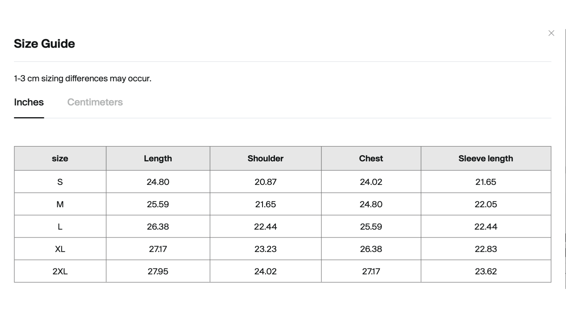The height and width of the screenshot is (318, 566).
Task: Click the Shoulder value for size M
Action: click(x=265, y=204)
